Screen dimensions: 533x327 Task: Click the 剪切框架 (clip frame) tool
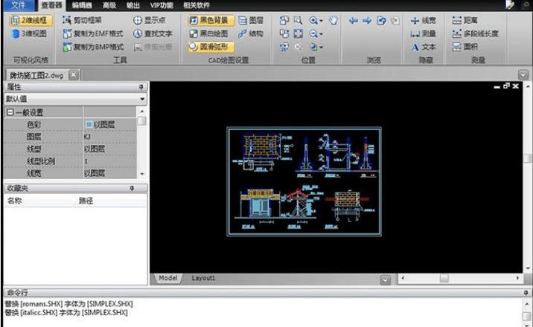tap(83, 20)
